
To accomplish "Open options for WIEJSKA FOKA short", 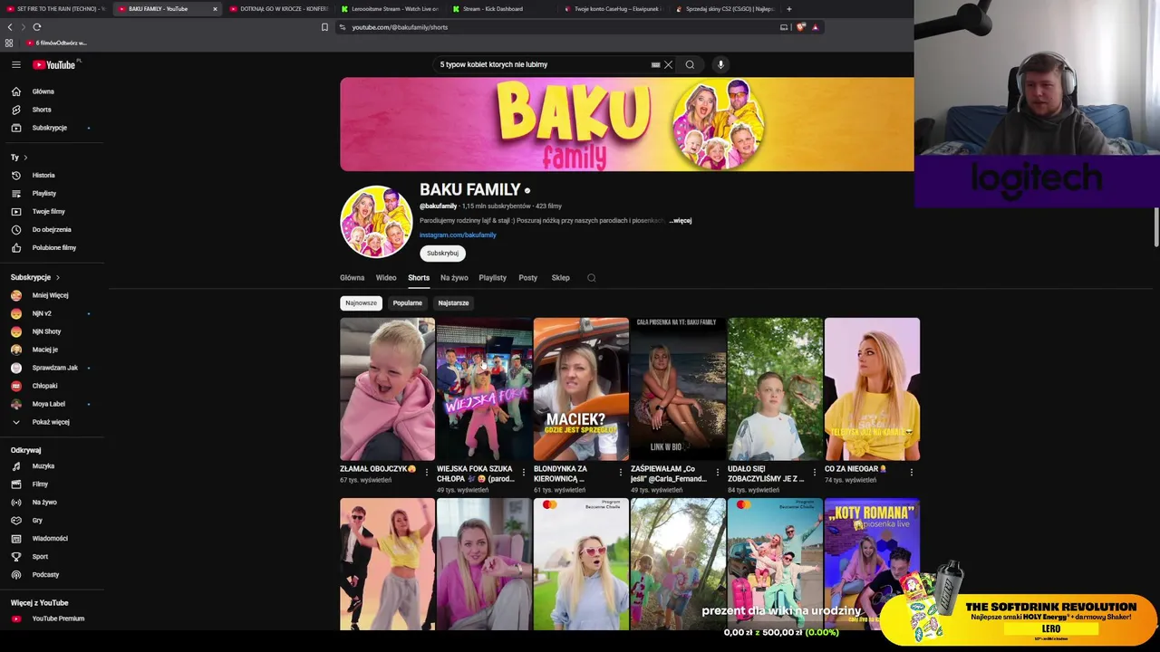I will 524,472.
